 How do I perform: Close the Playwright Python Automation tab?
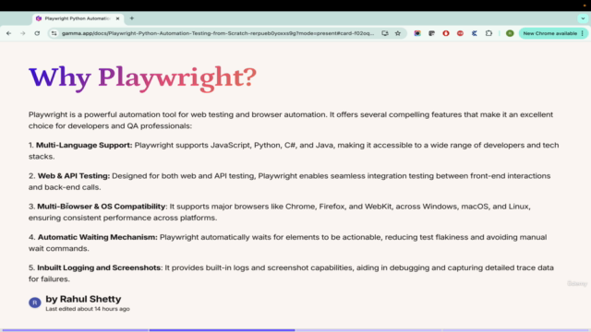(117, 18)
